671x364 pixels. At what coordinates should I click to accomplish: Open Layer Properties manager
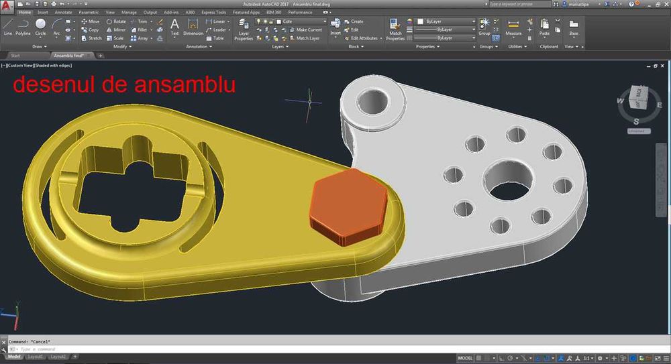tap(244, 30)
